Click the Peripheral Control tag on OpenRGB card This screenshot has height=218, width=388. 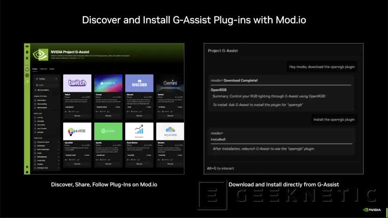coord(71,155)
